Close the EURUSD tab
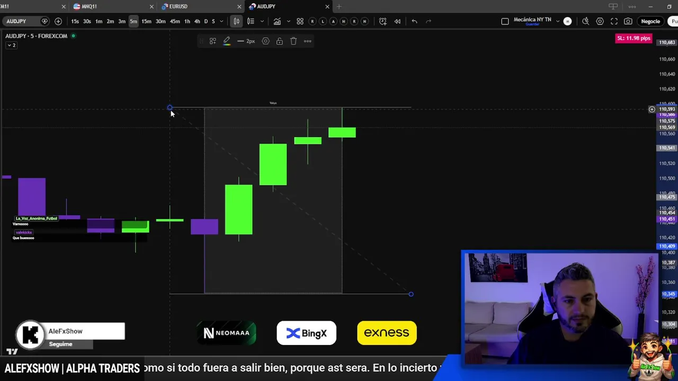This screenshot has width=678, height=381. coord(239,6)
